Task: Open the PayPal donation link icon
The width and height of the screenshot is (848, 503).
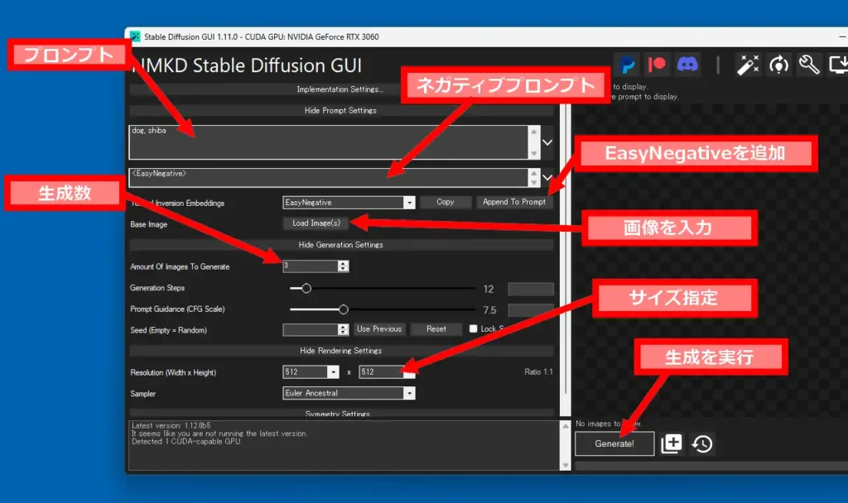Action: 628,65
